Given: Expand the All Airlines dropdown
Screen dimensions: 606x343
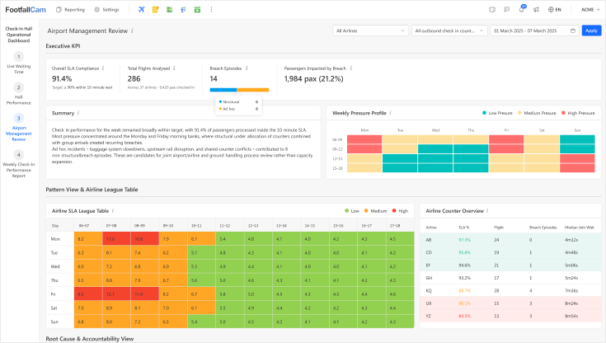Looking at the screenshot, I should pyautogui.click(x=370, y=31).
